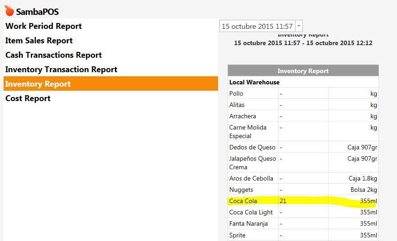Click the '15 octubre 2015 11:57' date field
This screenshot has height=241, width=397.
tap(257, 26)
